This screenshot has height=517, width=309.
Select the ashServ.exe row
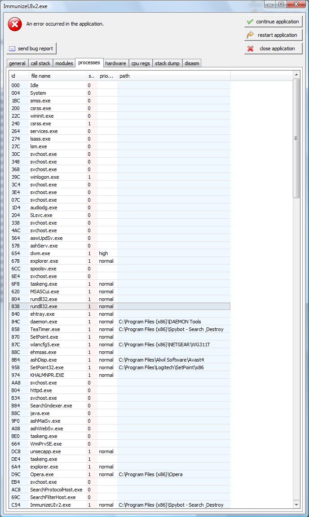click(x=120, y=246)
